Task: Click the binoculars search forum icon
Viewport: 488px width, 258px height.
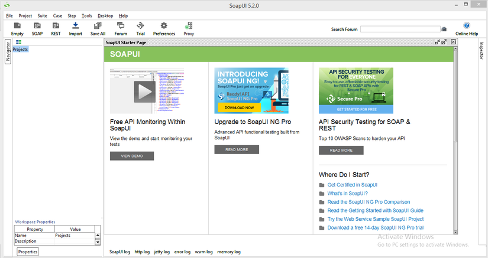Action: [444, 29]
